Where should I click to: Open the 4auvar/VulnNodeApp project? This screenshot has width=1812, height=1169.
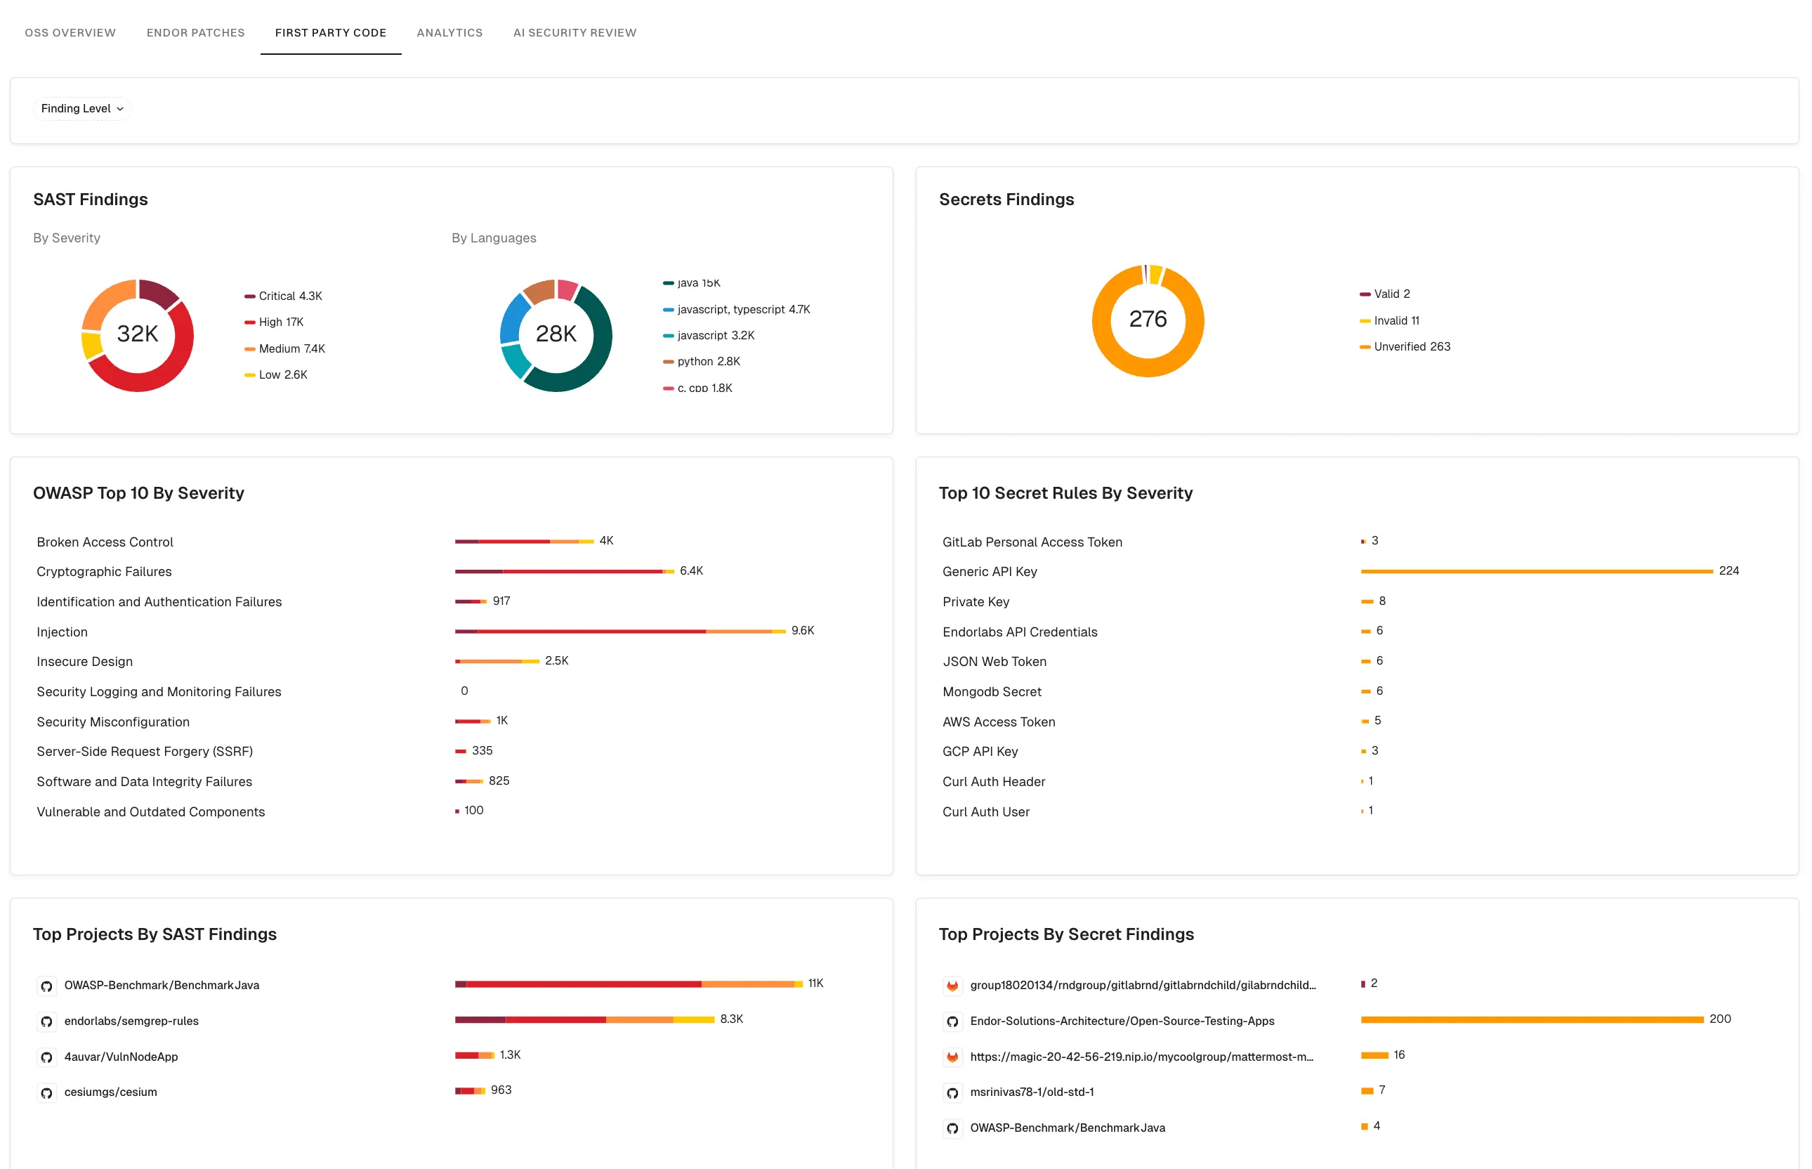(121, 1057)
